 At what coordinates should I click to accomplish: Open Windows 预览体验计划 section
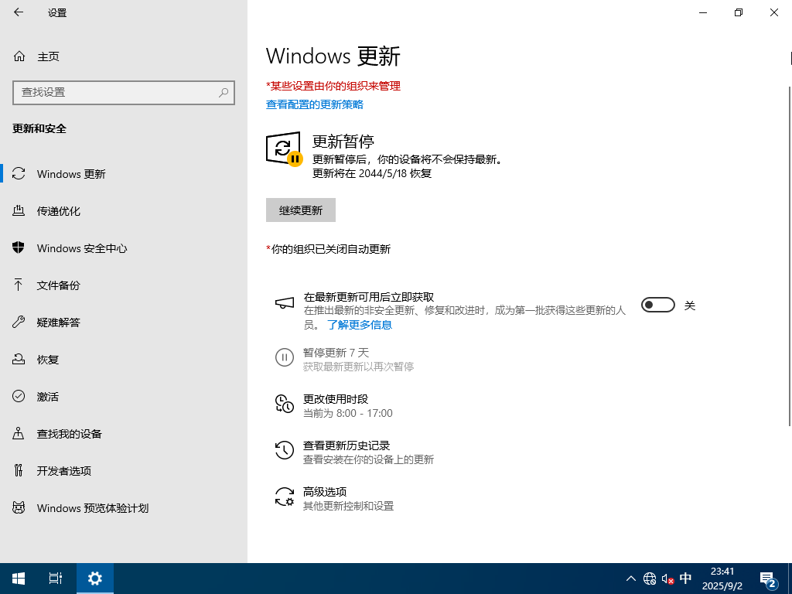coord(93,508)
